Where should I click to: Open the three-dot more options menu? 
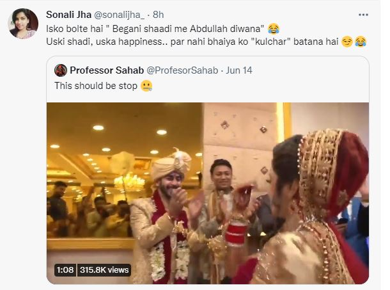(363, 15)
